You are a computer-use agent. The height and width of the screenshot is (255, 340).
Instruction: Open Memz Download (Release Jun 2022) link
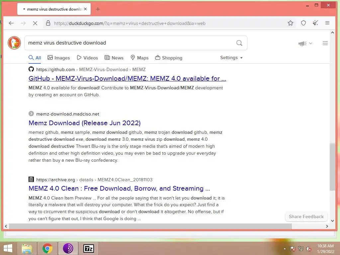click(85, 123)
